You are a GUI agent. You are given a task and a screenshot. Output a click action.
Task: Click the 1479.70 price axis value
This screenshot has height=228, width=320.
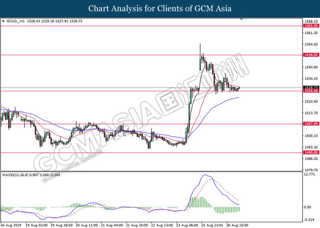point(311,170)
